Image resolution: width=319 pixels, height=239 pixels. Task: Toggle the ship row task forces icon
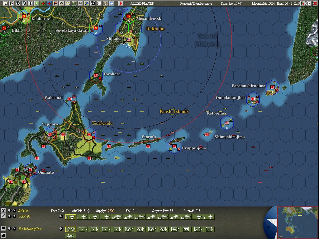click(x=80, y=3)
